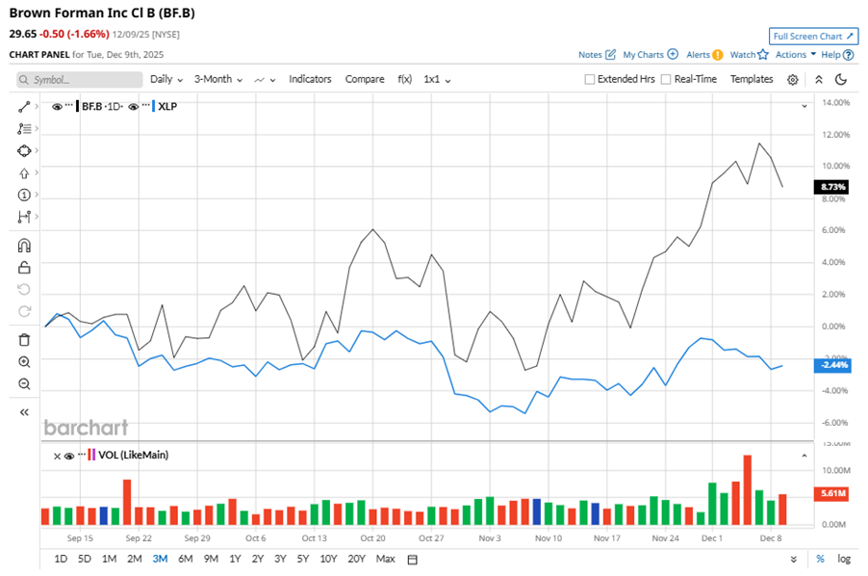Click the Notes link
This screenshot has height=576, width=868.
tap(590, 54)
